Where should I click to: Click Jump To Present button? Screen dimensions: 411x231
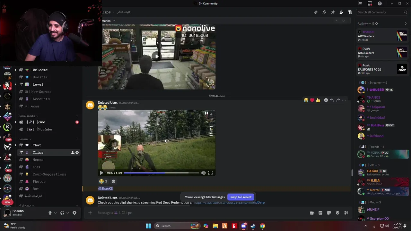pyautogui.click(x=240, y=197)
